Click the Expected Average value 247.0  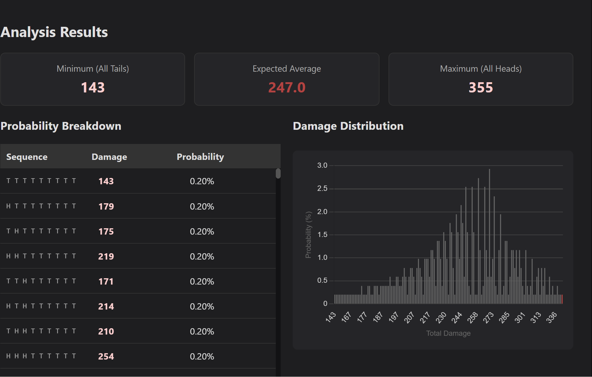[x=287, y=88]
